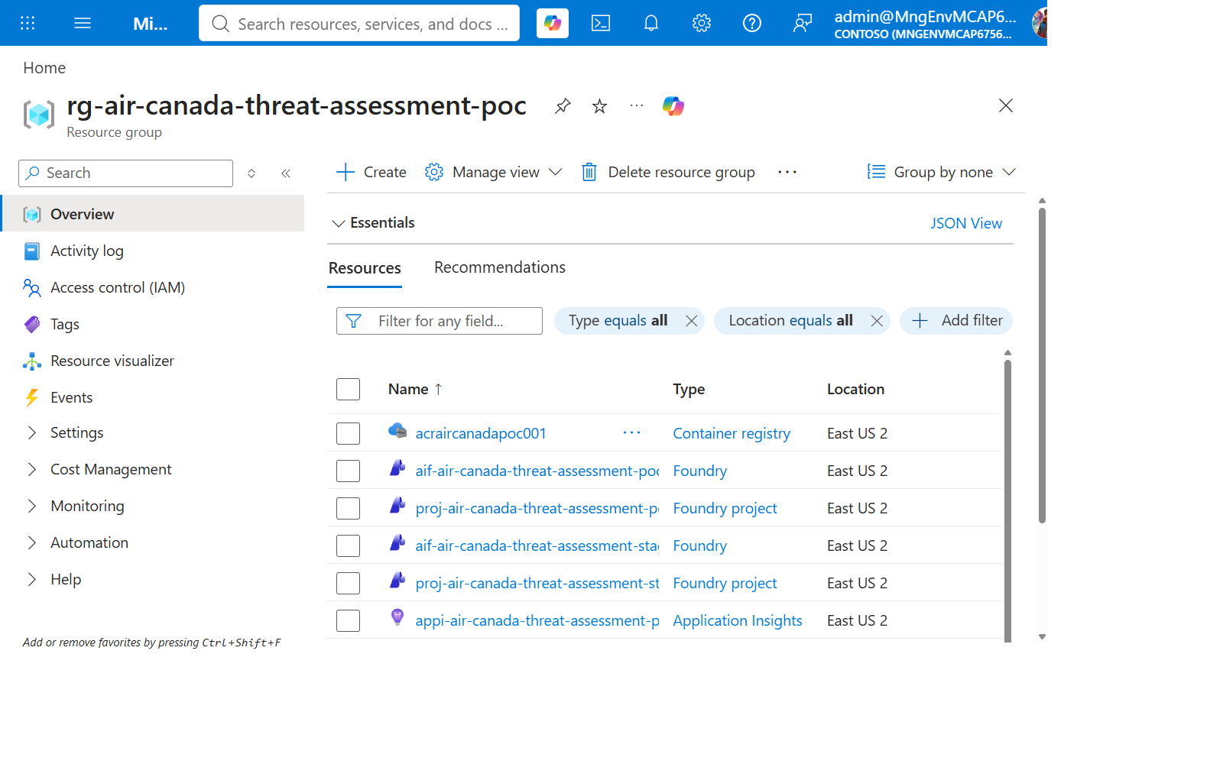Screen dimensions: 1223x764
Task: Remove the Type equals all filter
Action: coord(692,321)
